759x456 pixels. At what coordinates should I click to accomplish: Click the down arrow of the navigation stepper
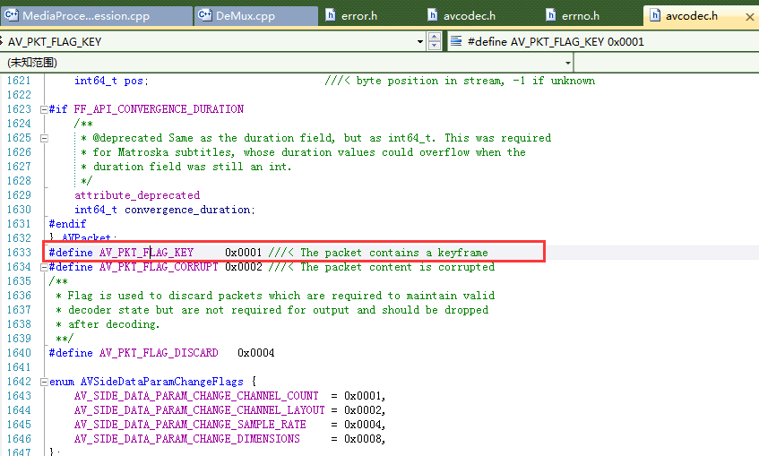point(435,46)
